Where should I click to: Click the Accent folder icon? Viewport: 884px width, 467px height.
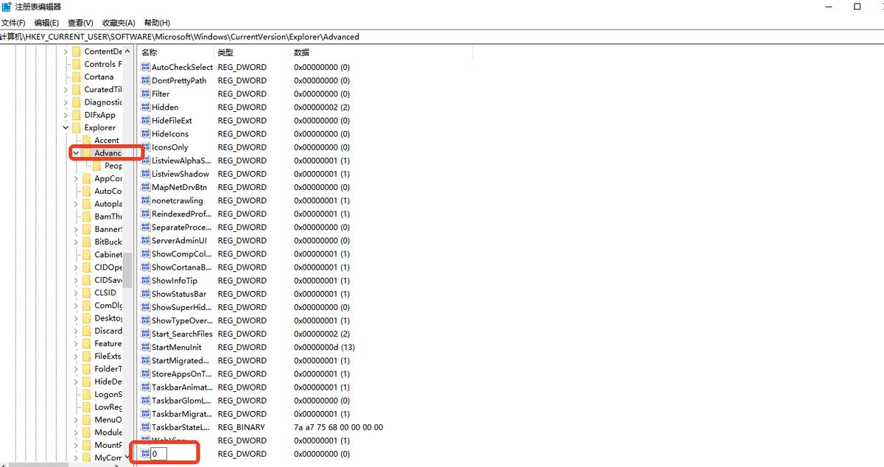click(x=87, y=140)
